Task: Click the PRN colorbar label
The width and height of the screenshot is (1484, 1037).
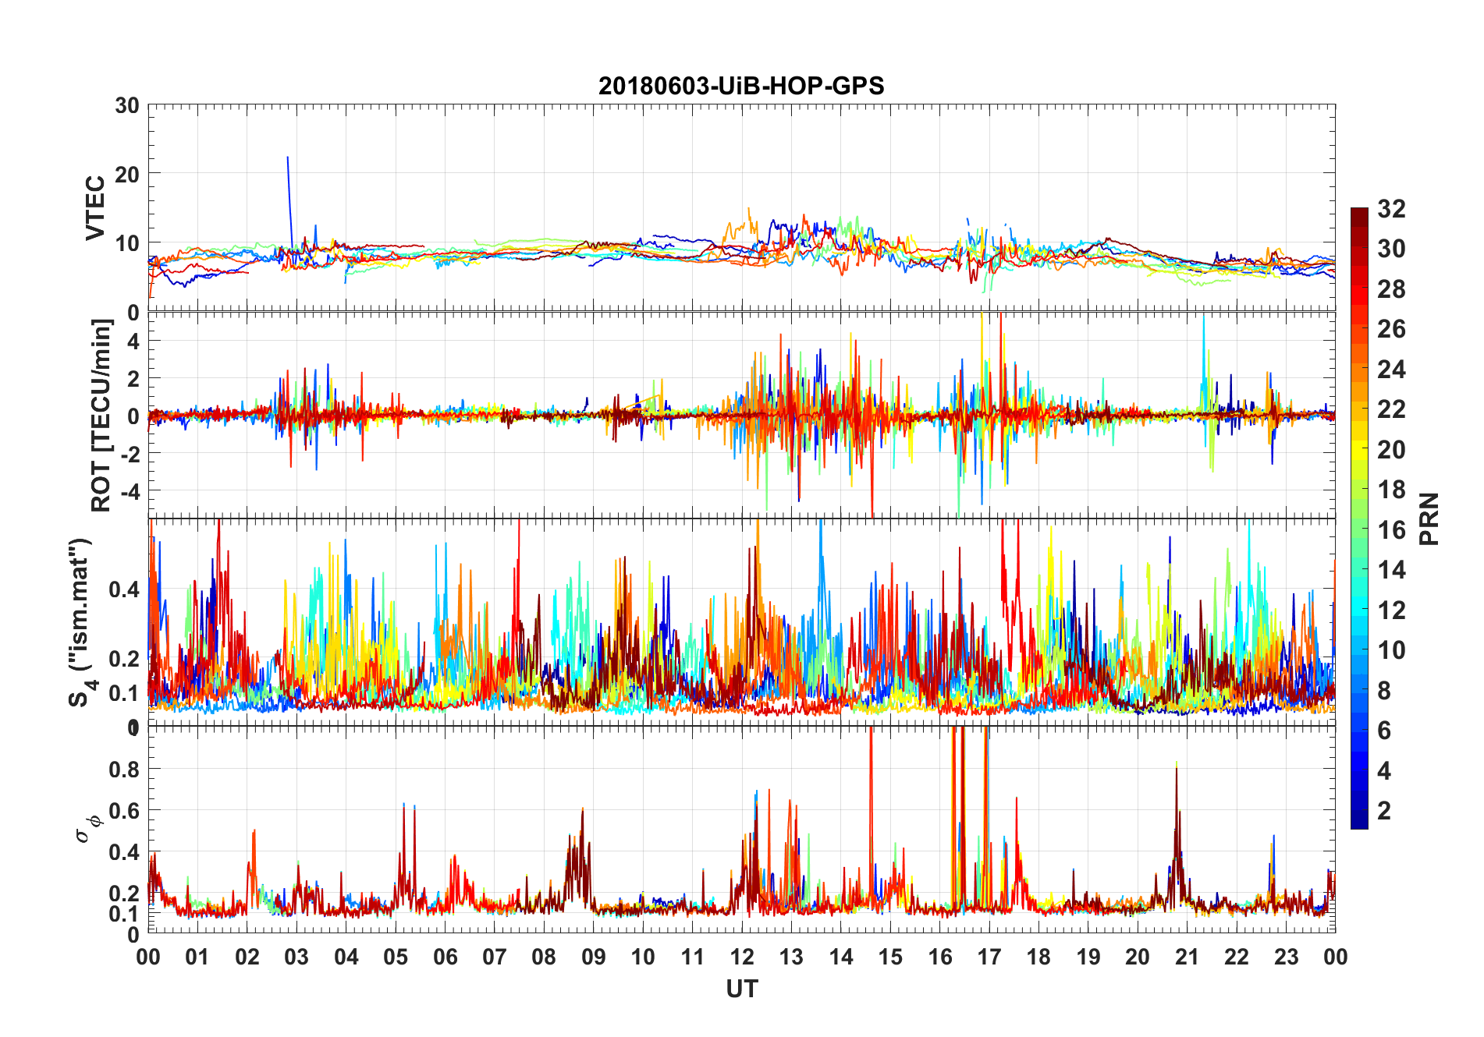Action: tap(1429, 518)
